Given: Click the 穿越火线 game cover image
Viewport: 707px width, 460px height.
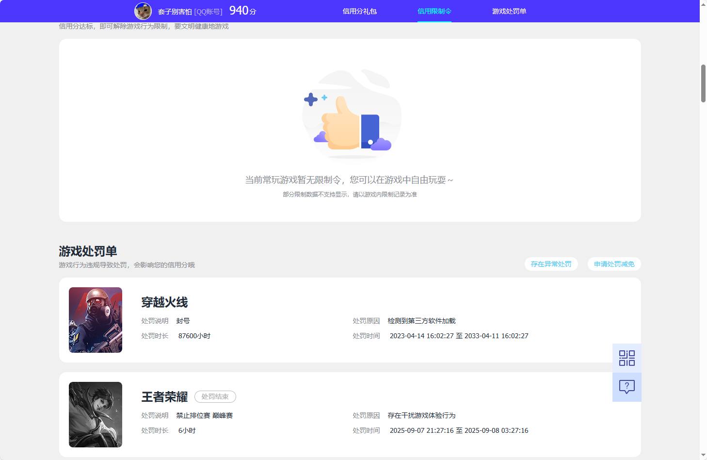Looking at the screenshot, I should pyautogui.click(x=95, y=320).
